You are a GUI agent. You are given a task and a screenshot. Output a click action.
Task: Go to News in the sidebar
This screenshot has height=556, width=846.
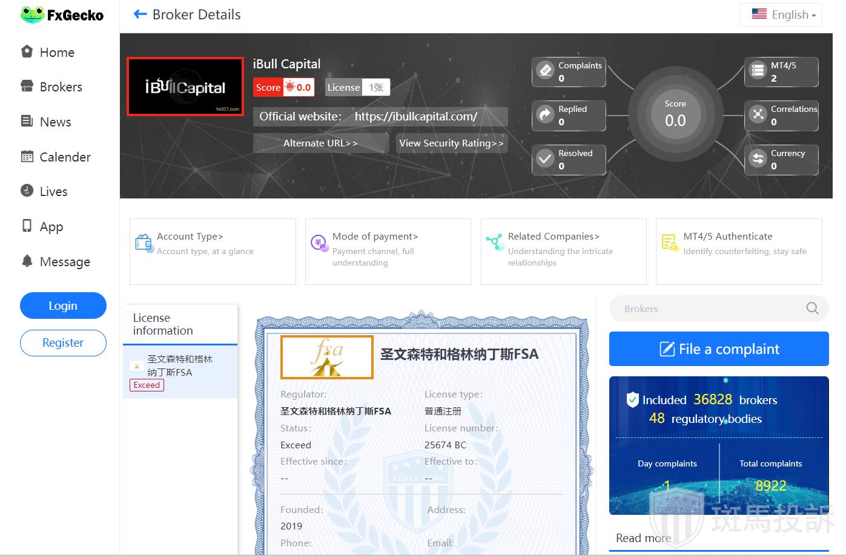pyautogui.click(x=55, y=122)
